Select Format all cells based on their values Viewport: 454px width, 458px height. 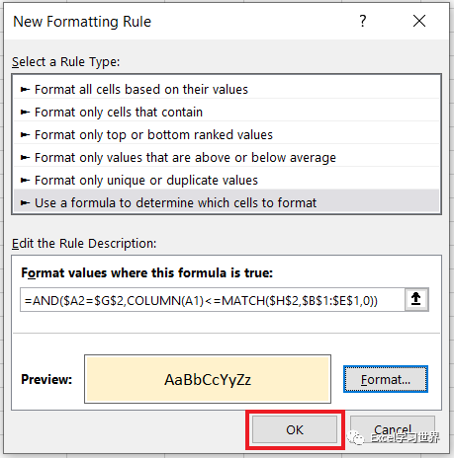click(x=227, y=90)
